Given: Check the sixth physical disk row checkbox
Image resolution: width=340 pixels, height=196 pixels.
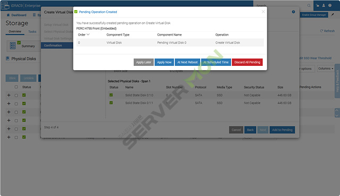Looking at the screenshot, I should pos(16,137).
